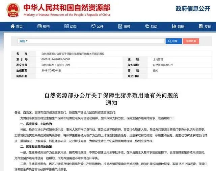Click the 生成日期 field label
Viewport: 216px width, 171px height.
click(22, 71)
